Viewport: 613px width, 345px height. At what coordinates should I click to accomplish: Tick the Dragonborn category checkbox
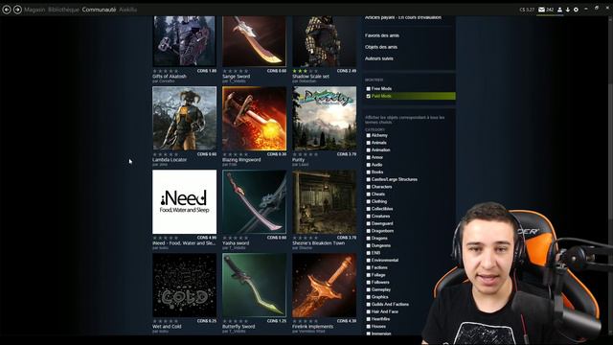(x=368, y=231)
